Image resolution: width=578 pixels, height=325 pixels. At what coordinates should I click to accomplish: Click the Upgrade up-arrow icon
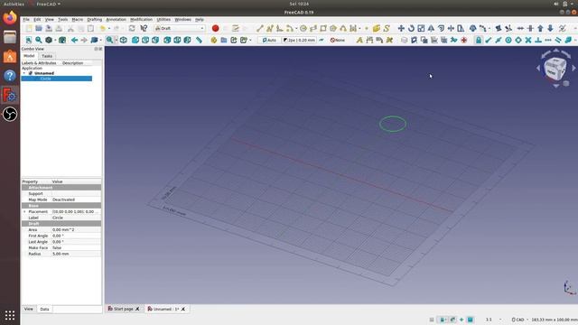click(540, 28)
